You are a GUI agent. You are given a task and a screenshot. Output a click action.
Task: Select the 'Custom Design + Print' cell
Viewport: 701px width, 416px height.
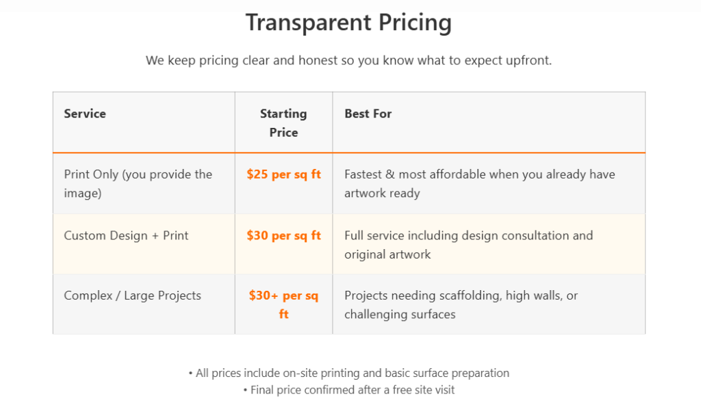pyautogui.click(x=126, y=235)
